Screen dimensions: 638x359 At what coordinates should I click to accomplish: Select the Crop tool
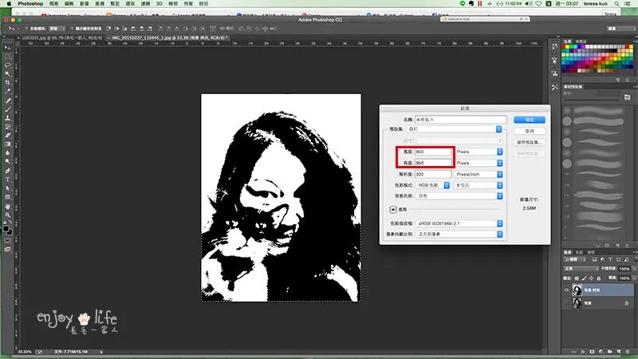coord(7,83)
